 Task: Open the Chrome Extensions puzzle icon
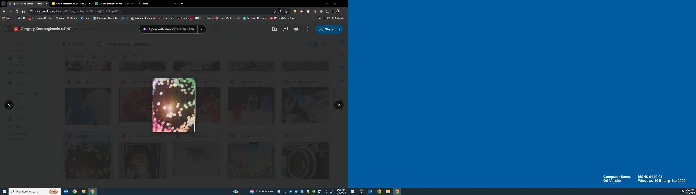point(328,11)
